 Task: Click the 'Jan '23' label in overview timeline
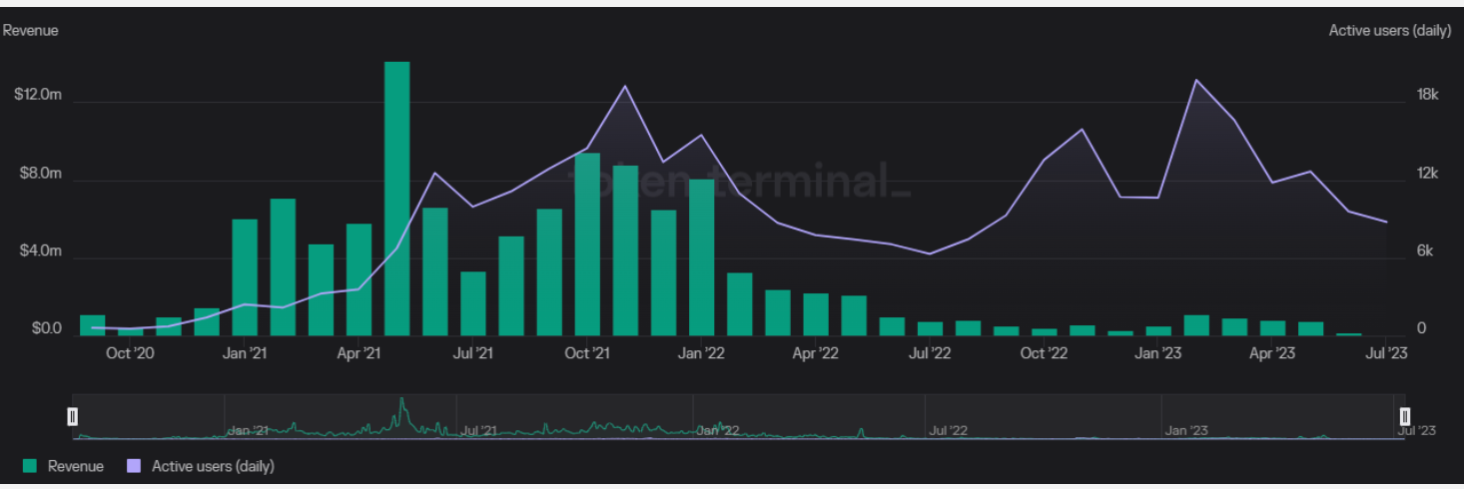(x=1185, y=430)
